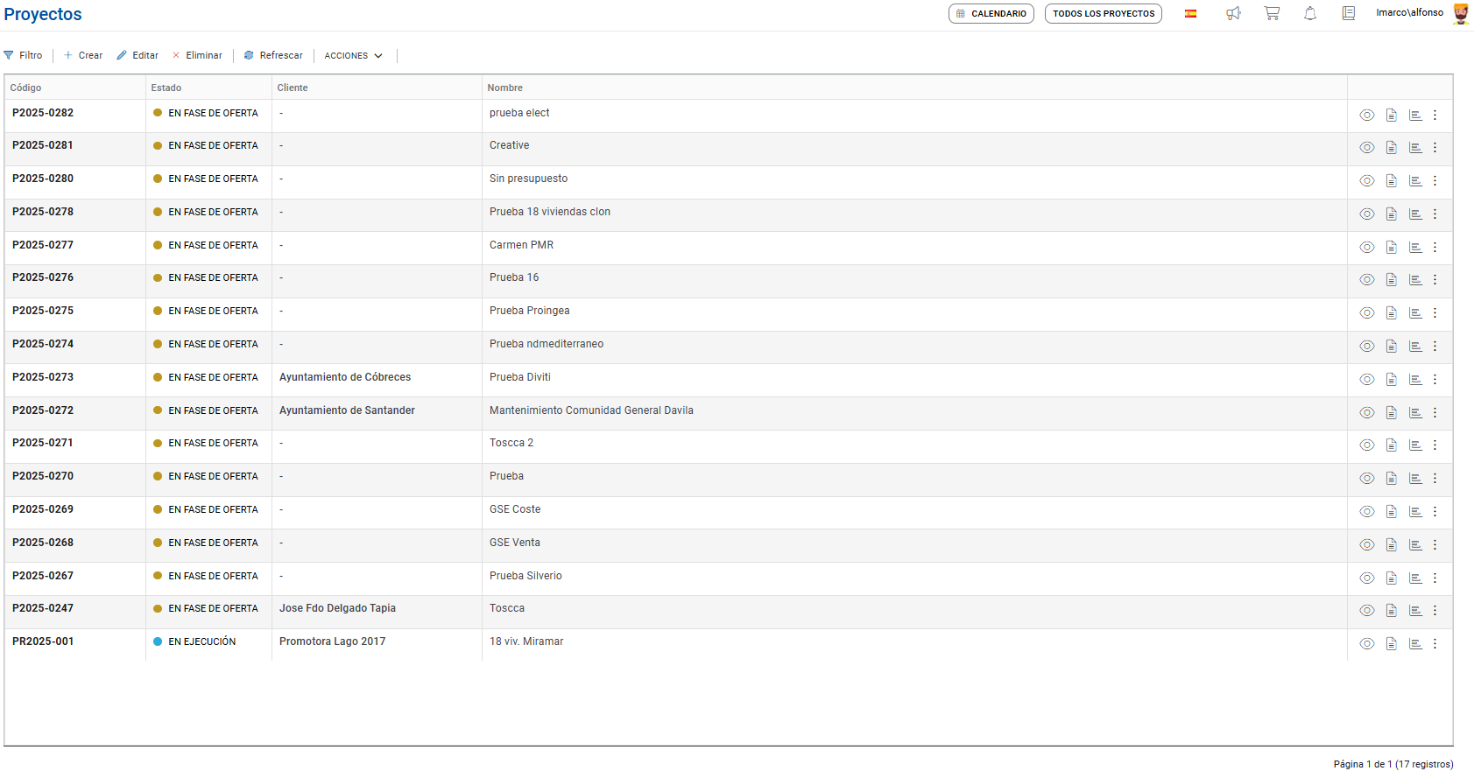This screenshot has height=778, width=1474.
Task: Click the TODOS LOS PROYECTOS button
Action: point(1104,14)
